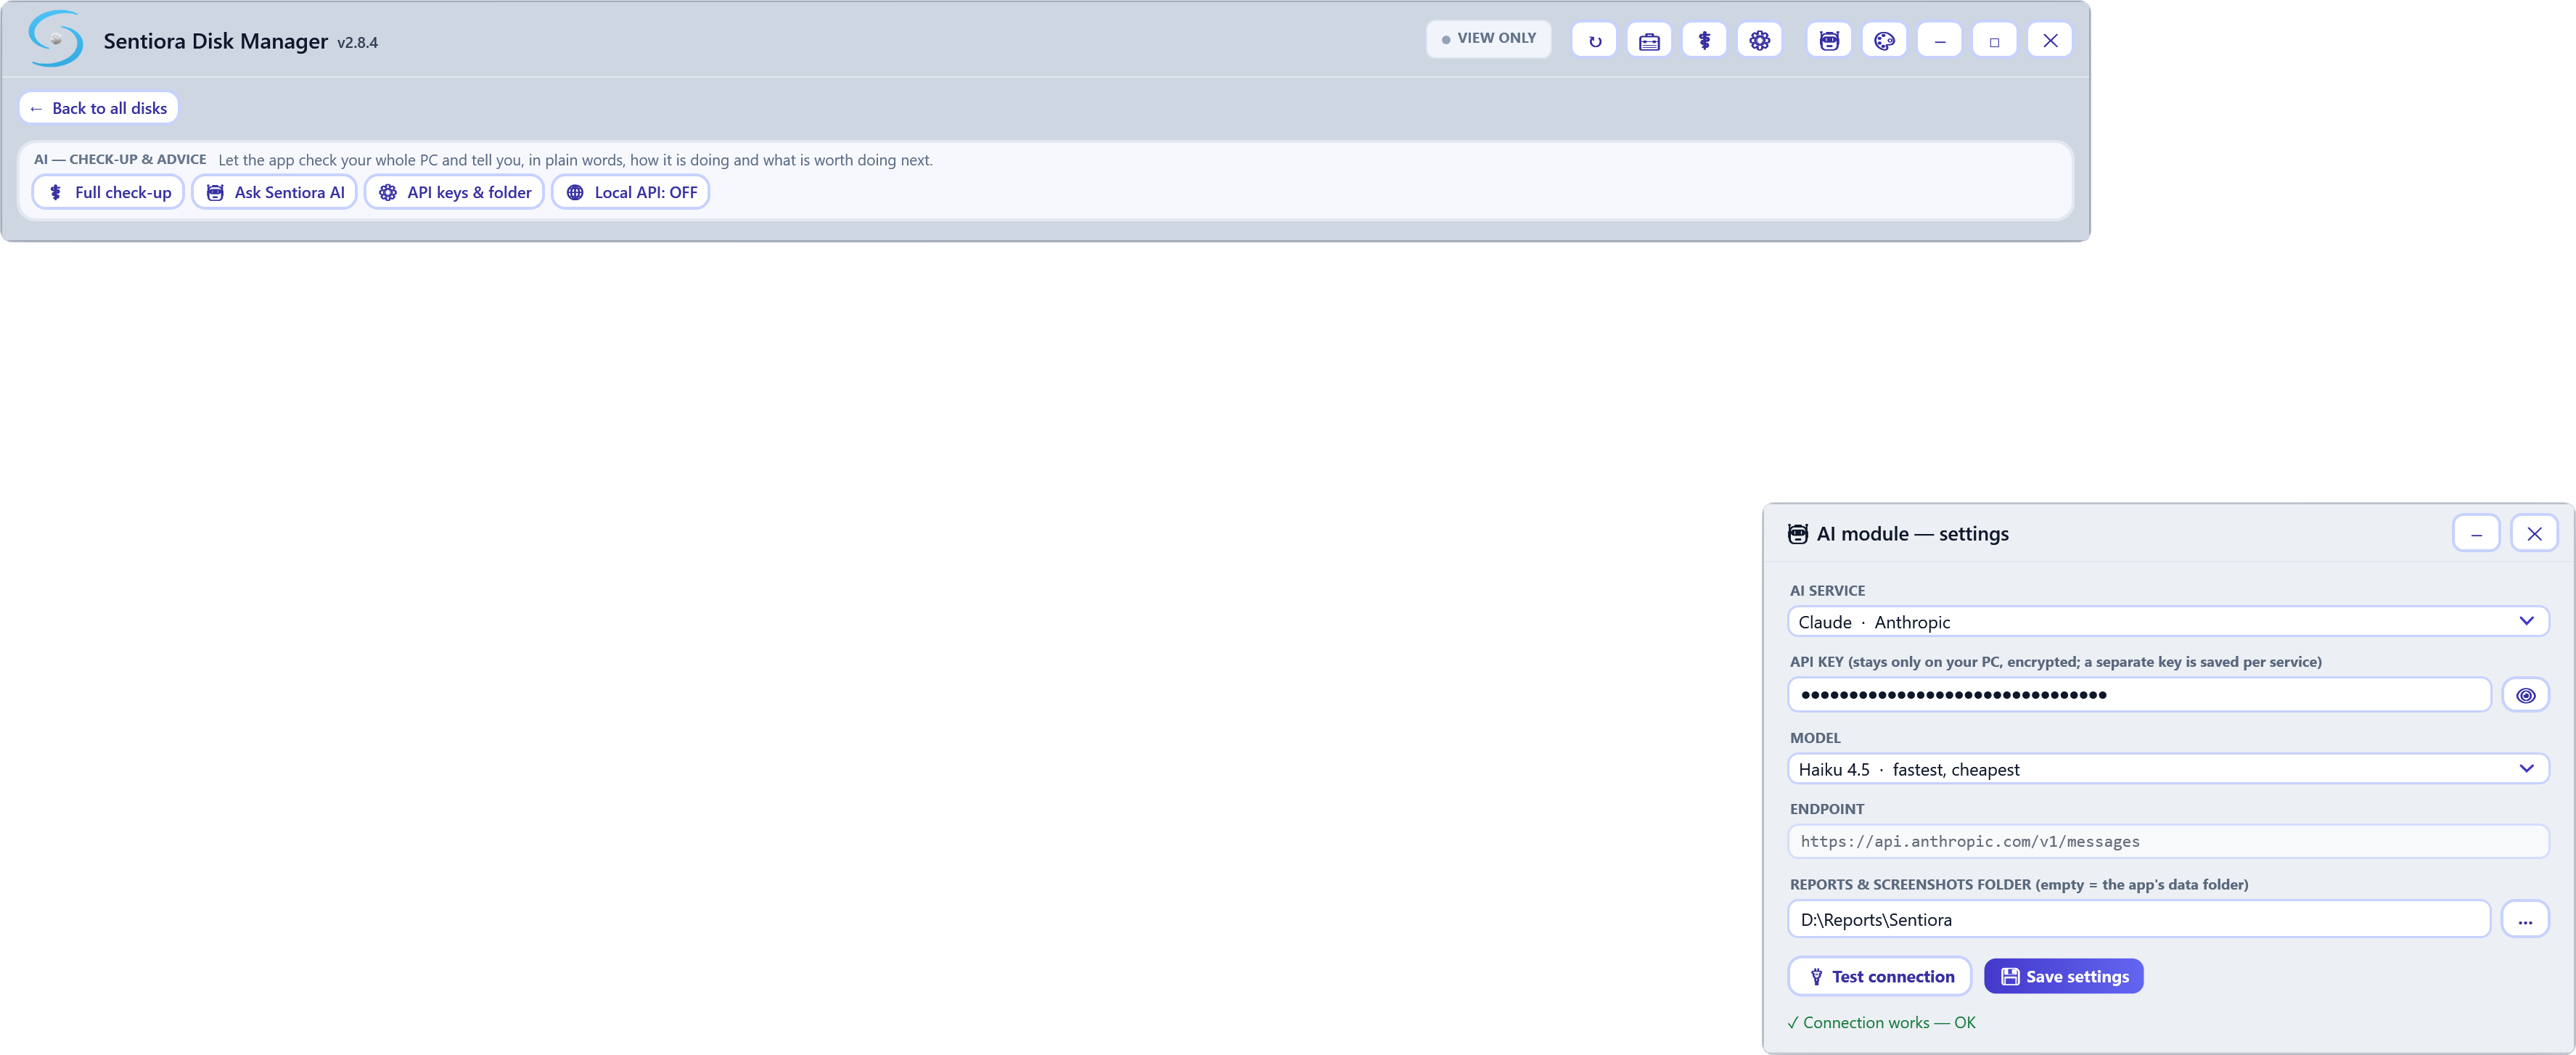Click the 'Connection works — OK' status text

[1881, 1022]
